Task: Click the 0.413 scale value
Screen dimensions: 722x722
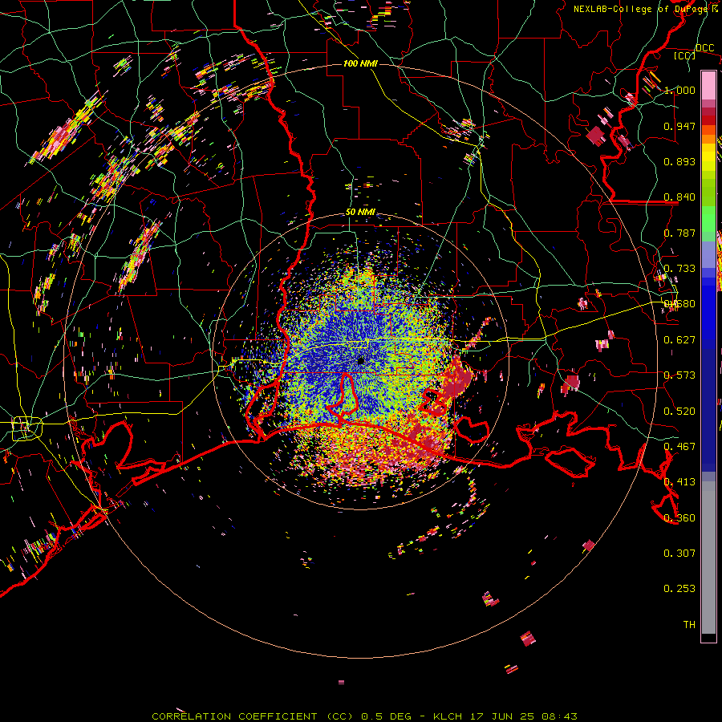Action: (x=679, y=482)
